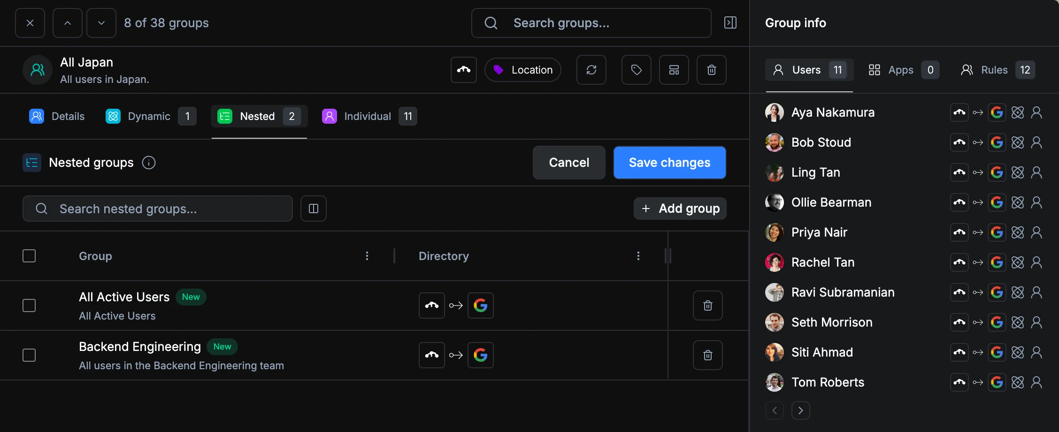Click the cloud directory icon next to Location

(464, 70)
